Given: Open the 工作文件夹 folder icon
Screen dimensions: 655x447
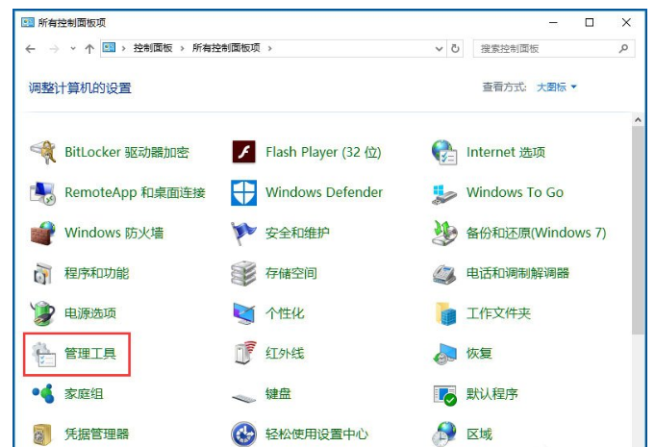Looking at the screenshot, I should [445, 313].
